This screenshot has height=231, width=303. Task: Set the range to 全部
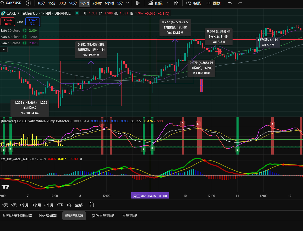[x=79, y=205]
